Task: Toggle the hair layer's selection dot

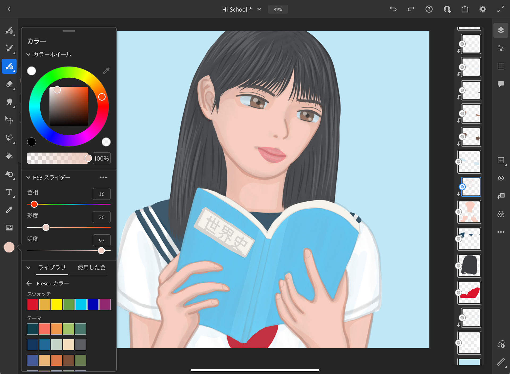Action: pyautogui.click(x=458, y=266)
